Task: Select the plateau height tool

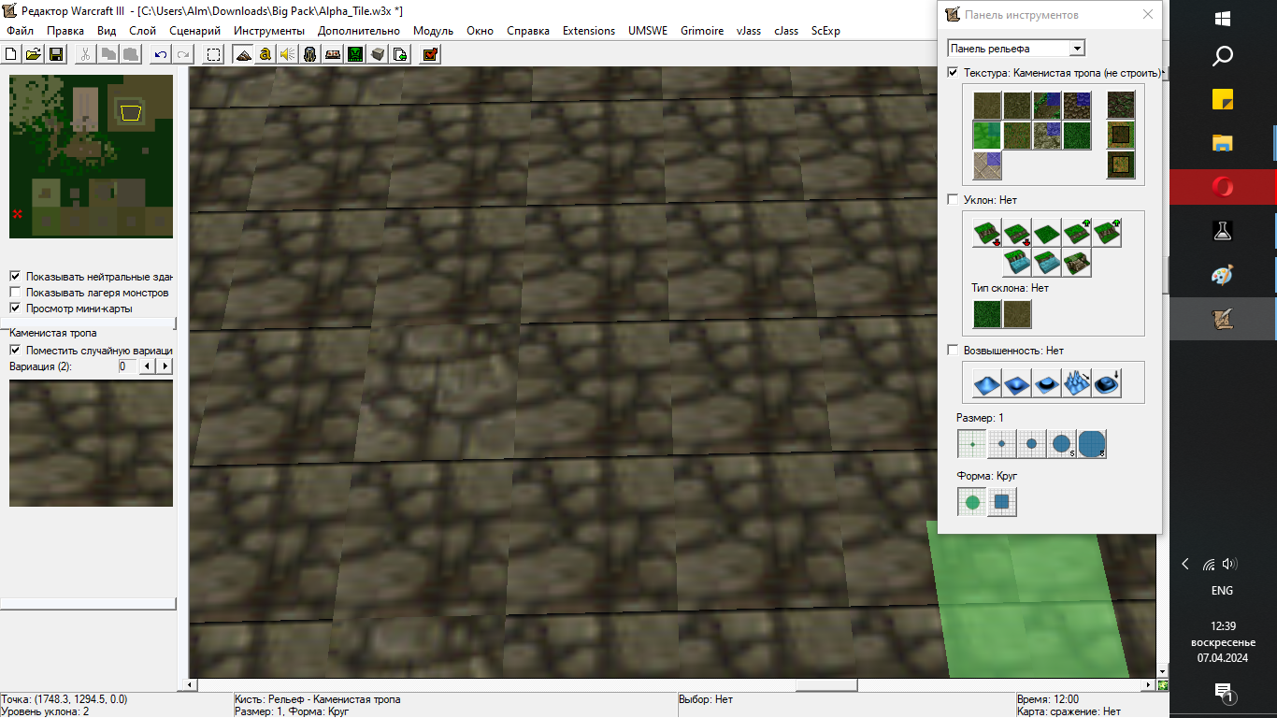Action: coord(1046,382)
